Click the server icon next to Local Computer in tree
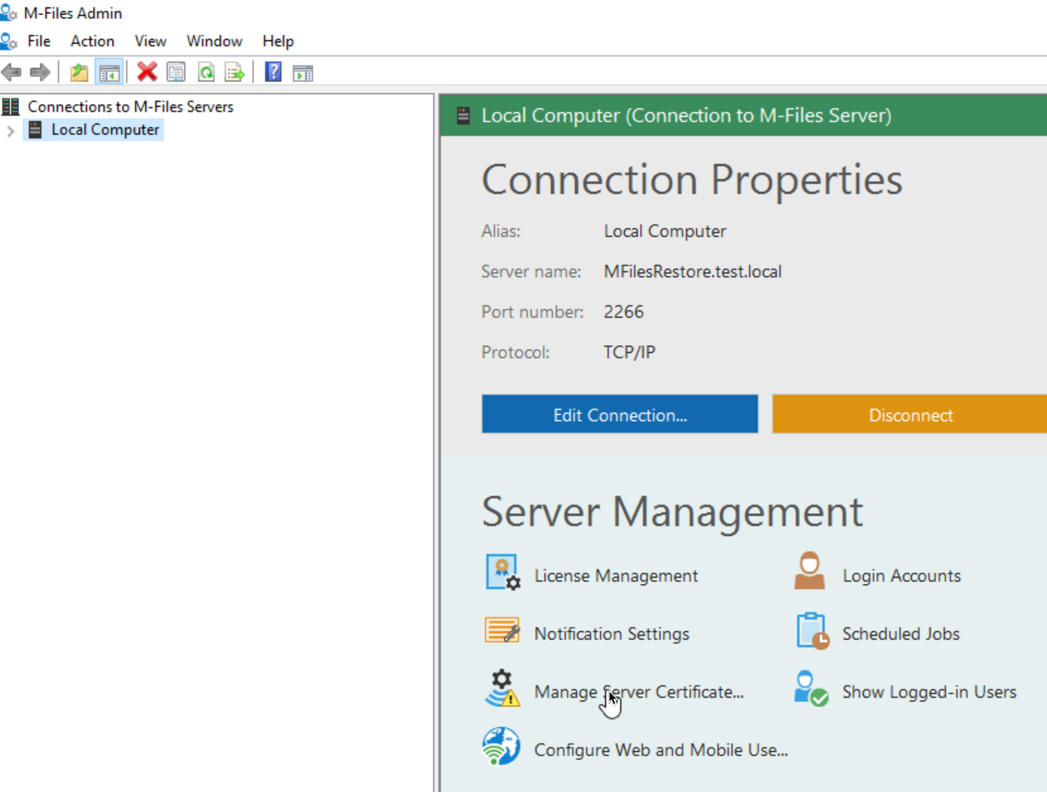This screenshot has width=1047, height=792. 35,130
